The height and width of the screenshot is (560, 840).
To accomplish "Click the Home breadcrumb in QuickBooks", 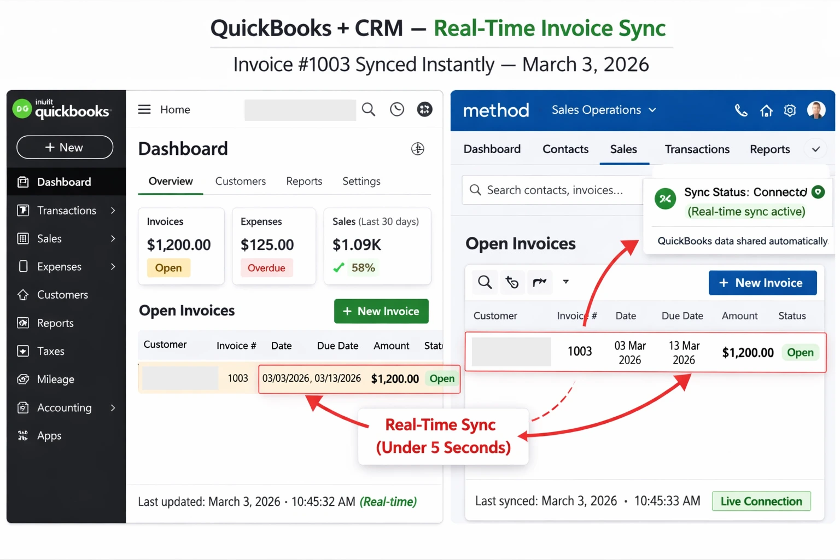I will coord(175,109).
